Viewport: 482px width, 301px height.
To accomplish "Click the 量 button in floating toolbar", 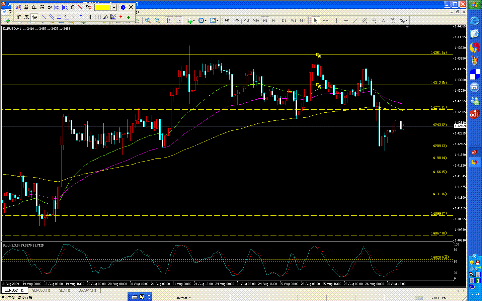I will pos(26,7).
